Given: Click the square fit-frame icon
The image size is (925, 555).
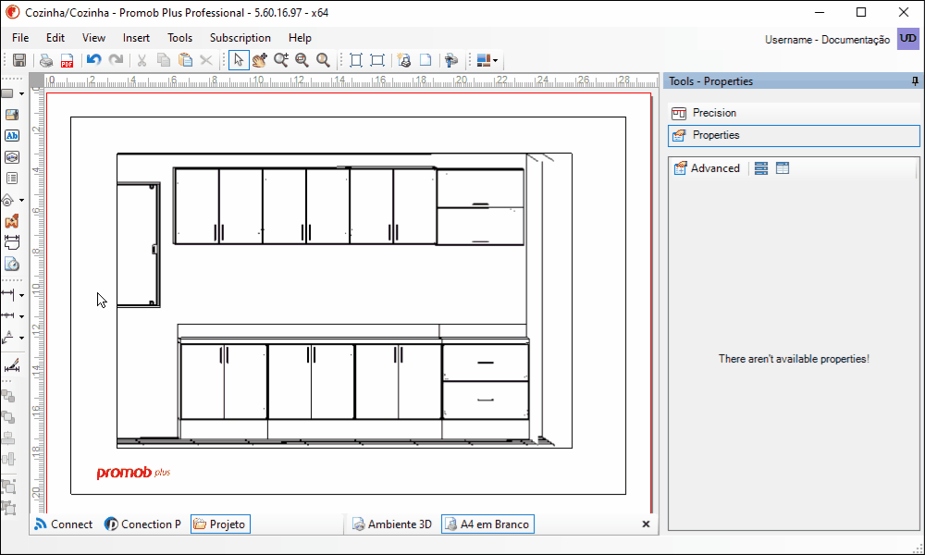Looking at the screenshot, I should pos(356,60).
